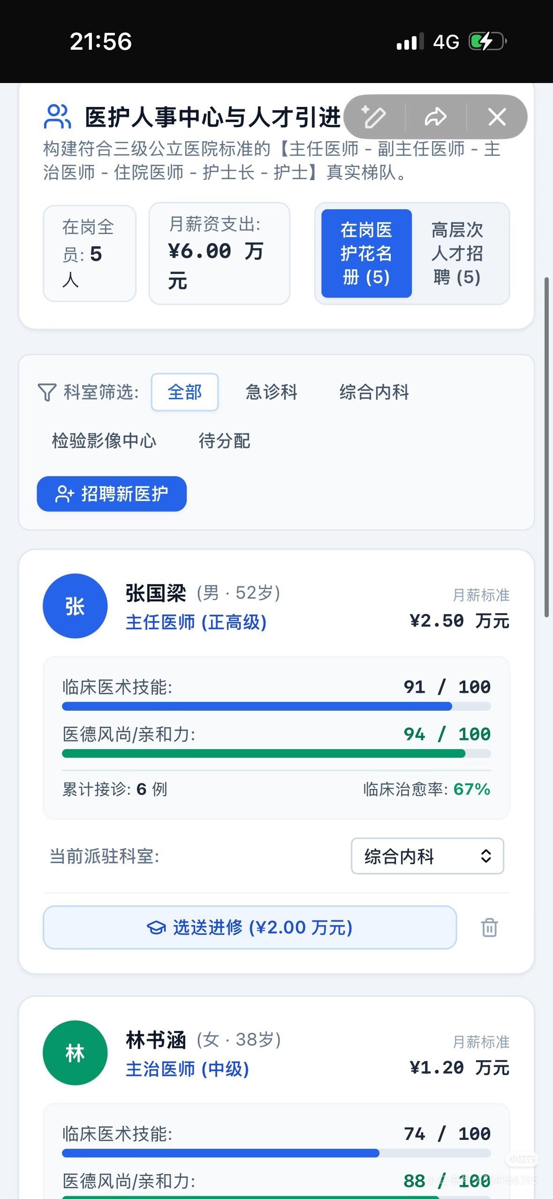Close the floating overlay toolbar

497,117
